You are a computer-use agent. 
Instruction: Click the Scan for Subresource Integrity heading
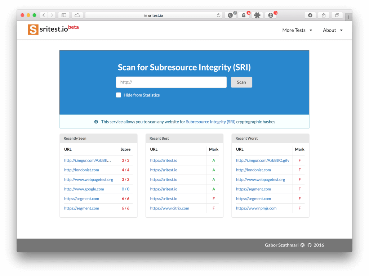pos(184,67)
